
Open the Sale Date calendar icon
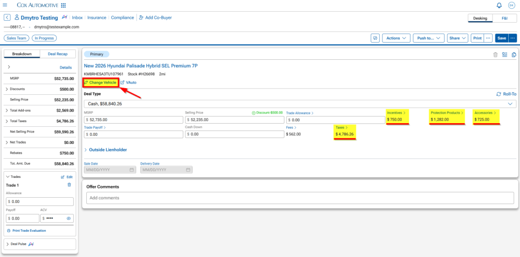click(132, 170)
